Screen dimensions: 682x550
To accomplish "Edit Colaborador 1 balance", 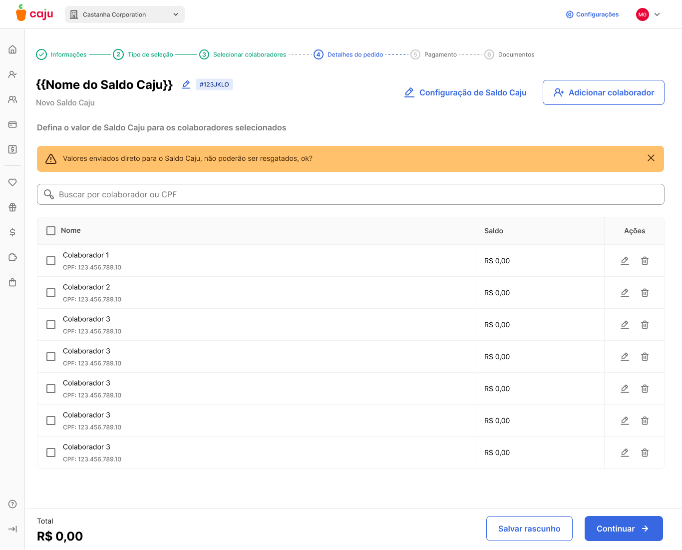I will [x=625, y=261].
